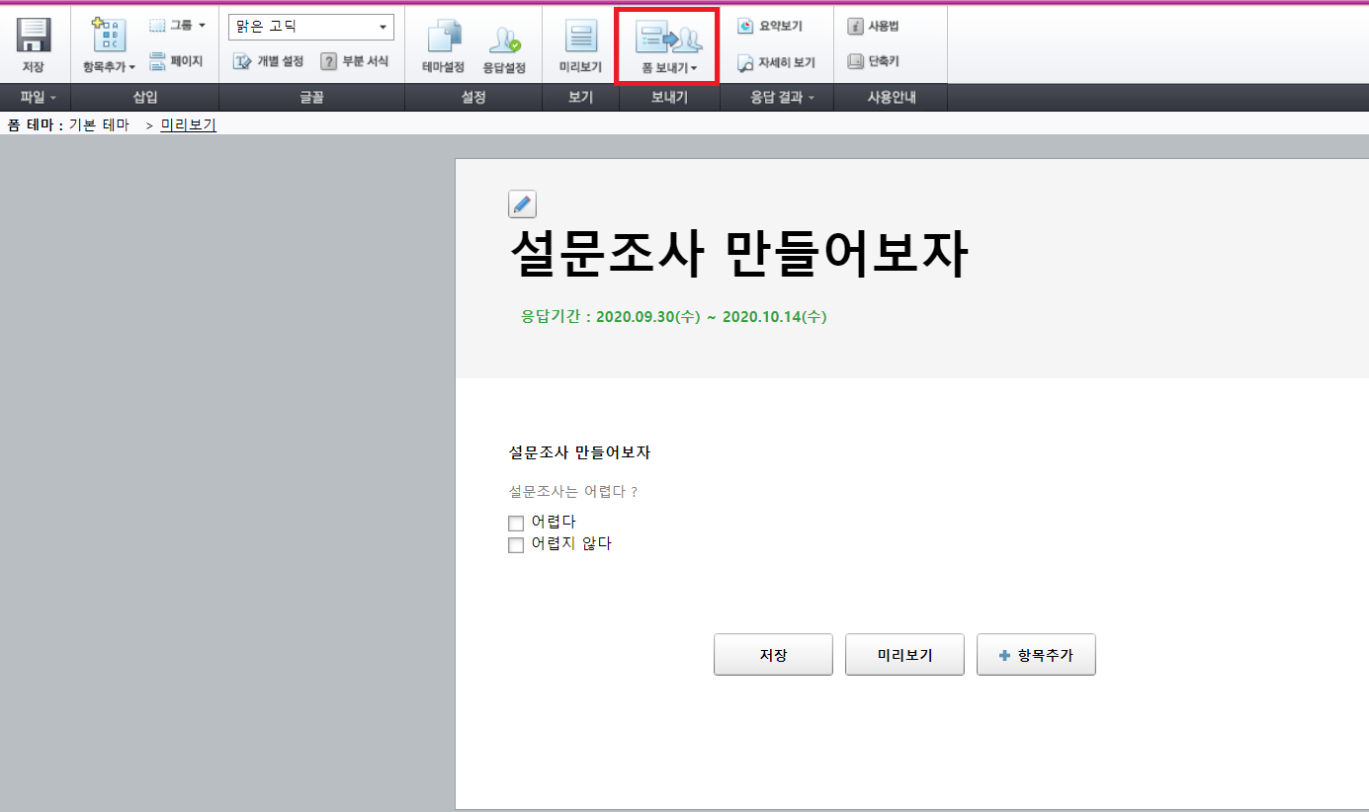Viewport: 1369px width, 812px height.
Task: Open 응답설정 response settings
Action: 504,47
